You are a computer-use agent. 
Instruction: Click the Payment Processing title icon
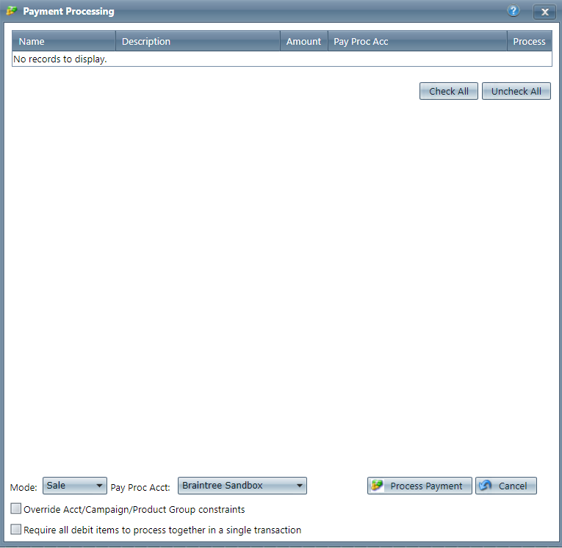pos(12,11)
